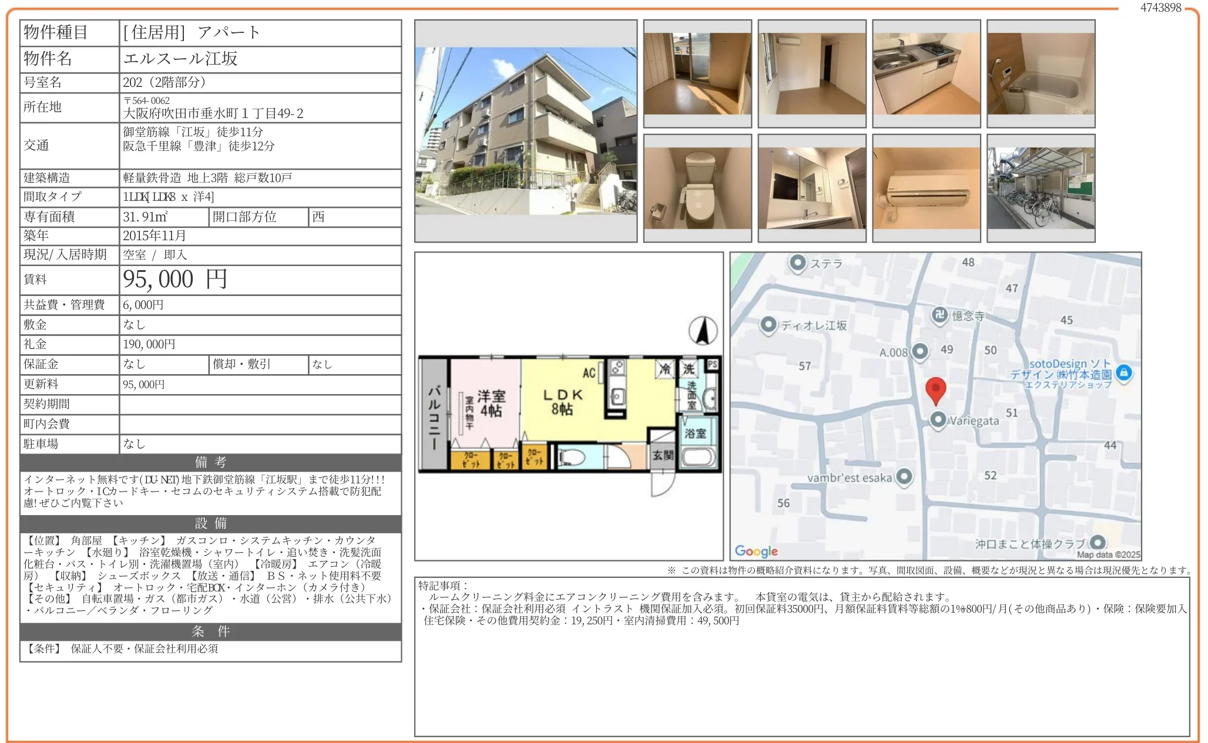
Task: Click the 沖口まこと体操クラブ map marker
Action: pyautogui.click(x=1097, y=542)
